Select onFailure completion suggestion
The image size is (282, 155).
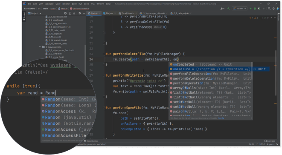coord(219,69)
